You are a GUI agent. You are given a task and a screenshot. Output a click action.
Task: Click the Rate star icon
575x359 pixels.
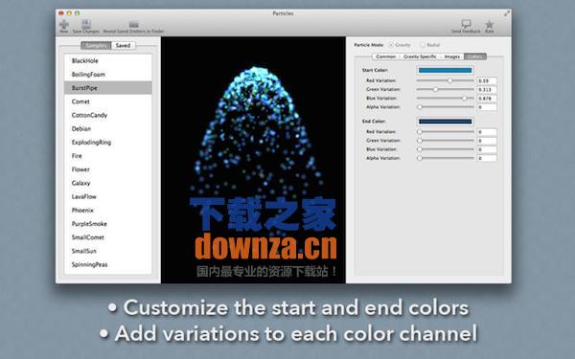point(489,25)
